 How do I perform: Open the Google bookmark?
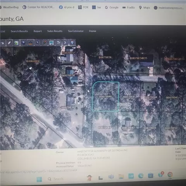[x=112, y=7]
